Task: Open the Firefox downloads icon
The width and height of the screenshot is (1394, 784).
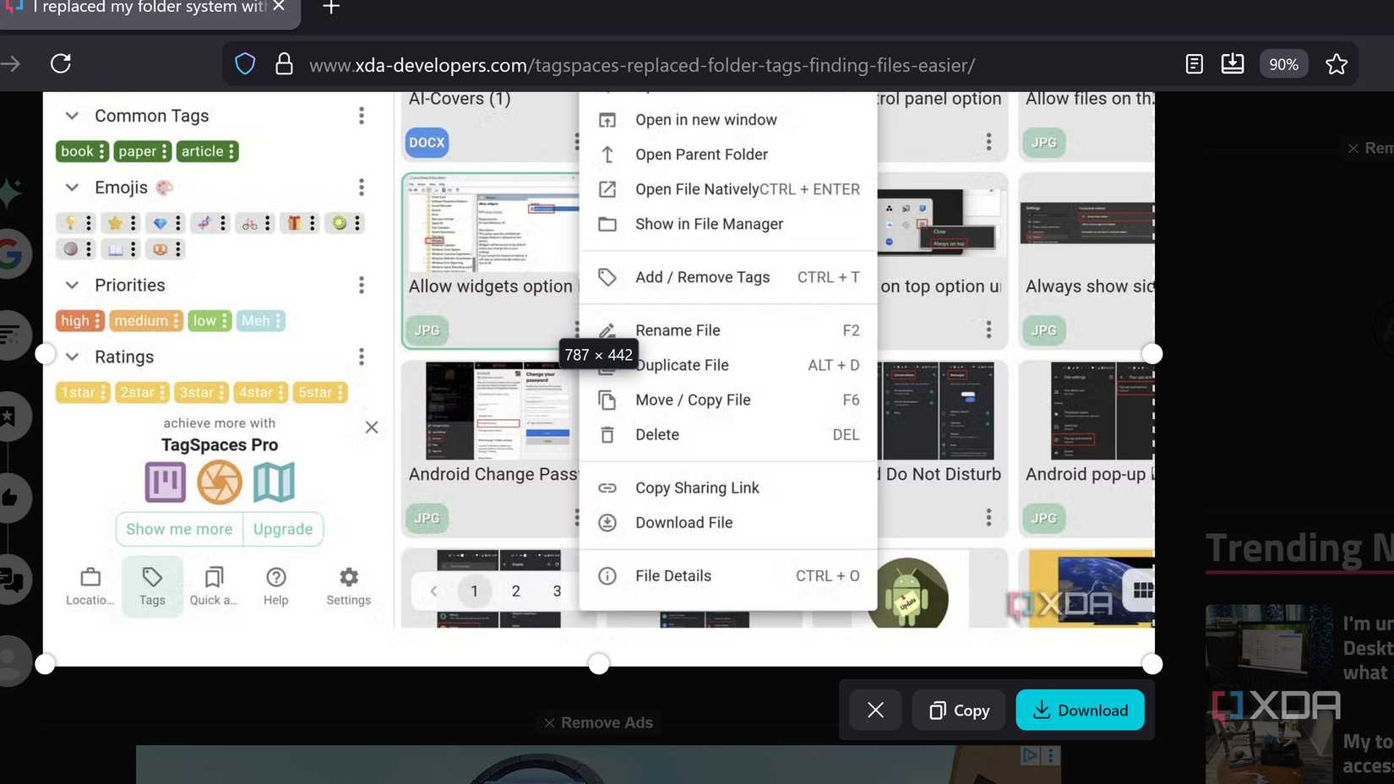Action: (1233, 63)
